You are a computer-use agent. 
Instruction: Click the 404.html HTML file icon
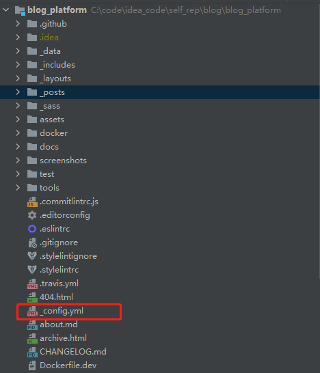tap(32, 297)
